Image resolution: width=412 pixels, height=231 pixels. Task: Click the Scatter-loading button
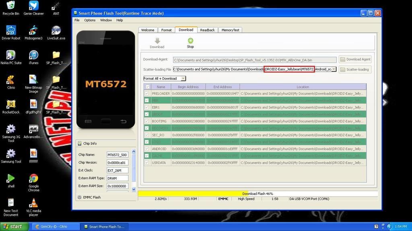coord(355,69)
